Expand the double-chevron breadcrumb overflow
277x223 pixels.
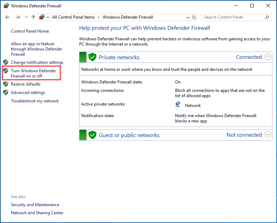point(48,17)
